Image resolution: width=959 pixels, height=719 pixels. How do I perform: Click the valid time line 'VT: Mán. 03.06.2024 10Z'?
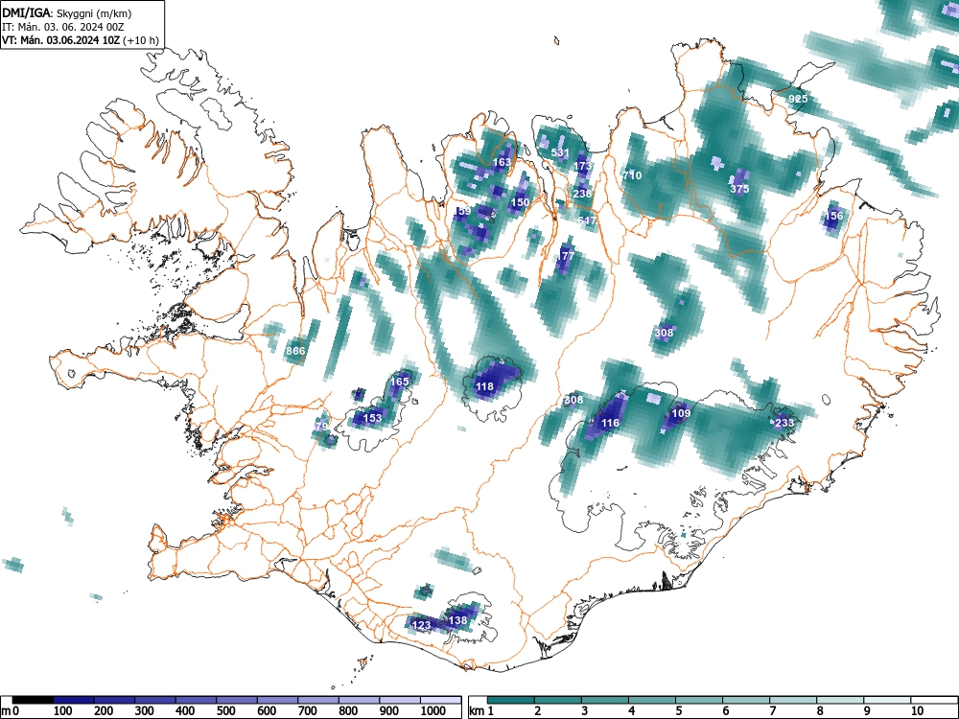click(x=61, y=40)
